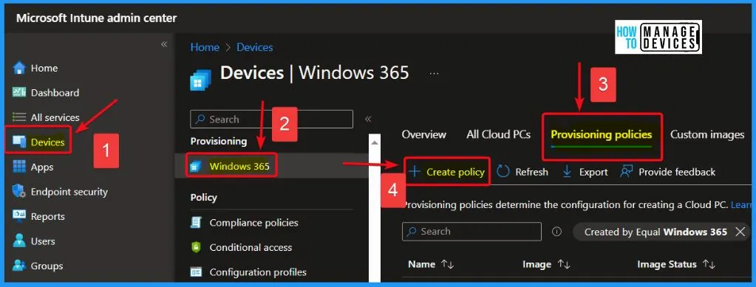Open the ellipsis menu next to Windows 365 title
Screen dimensions: 756x287
(434, 74)
